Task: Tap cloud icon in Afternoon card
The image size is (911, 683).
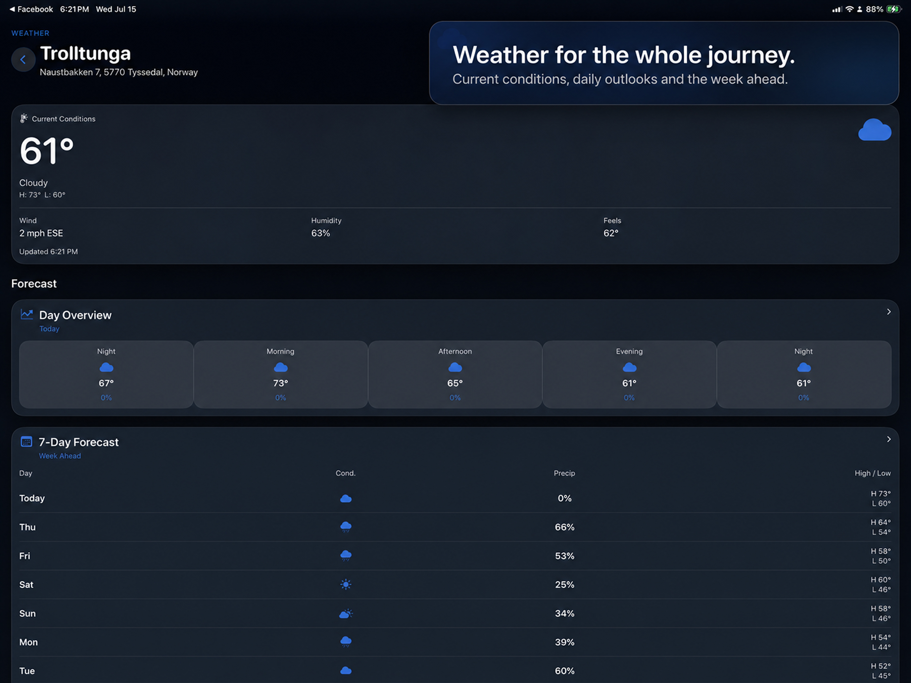Action: [455, 367]
